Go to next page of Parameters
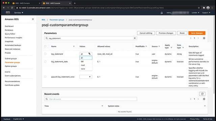The height and width of the screenshot is (121, 216). [198, 38]
